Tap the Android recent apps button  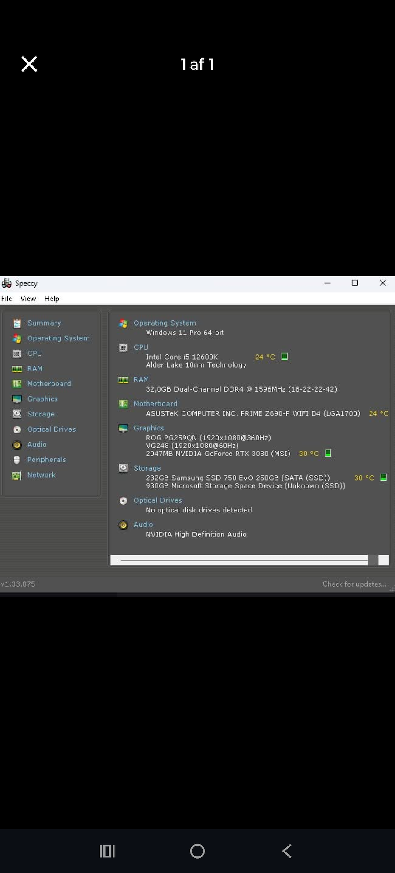pos(107,851)
